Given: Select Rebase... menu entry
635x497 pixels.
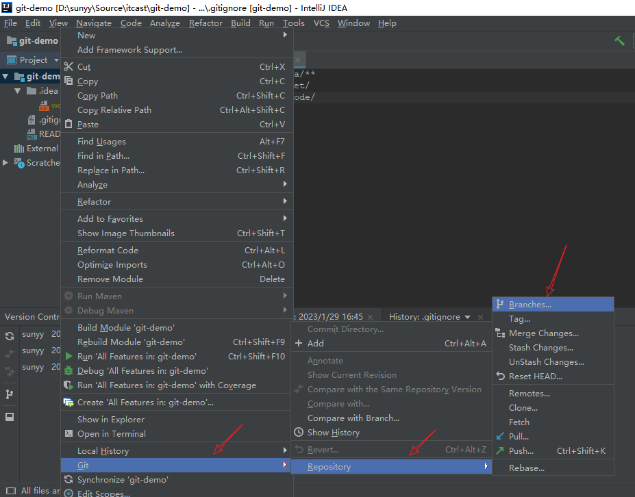Looking at the screenshot, I should click(x=553, y=468).
